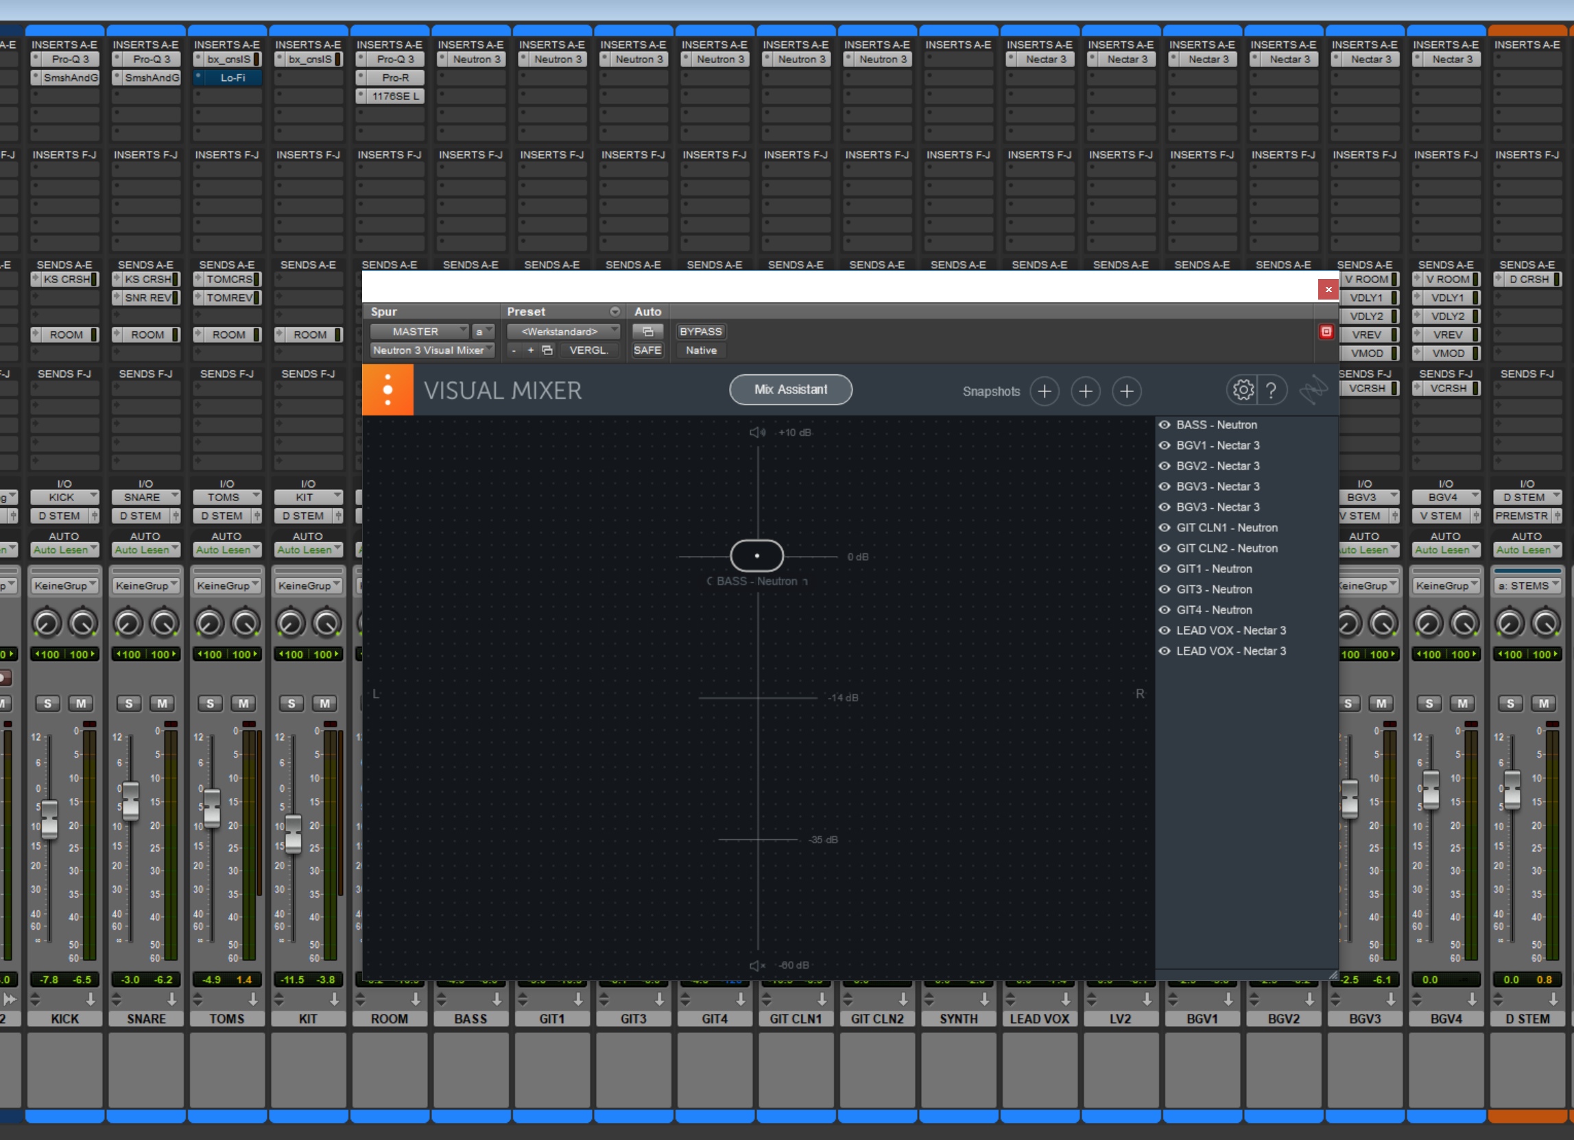Open KICK channel Auto Lesen automation dropdown
The width and height of the screenshot is (1574, 1140).
[64, 550]
